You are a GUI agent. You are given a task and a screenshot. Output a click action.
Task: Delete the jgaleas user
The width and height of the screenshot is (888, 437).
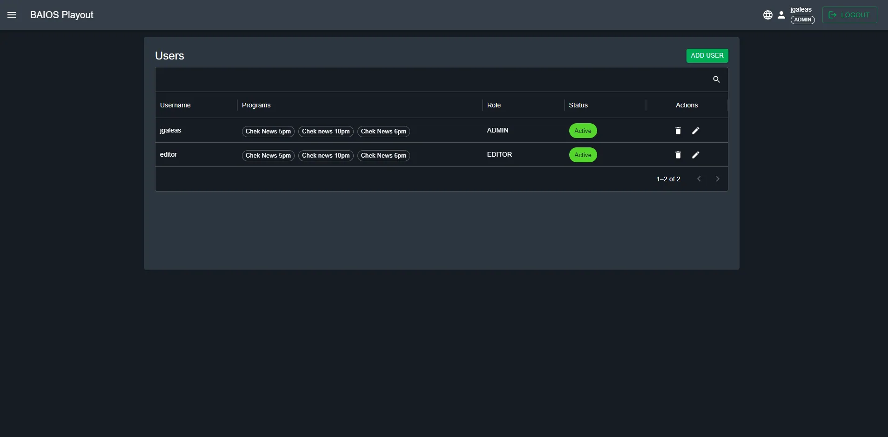click(678, 131)
